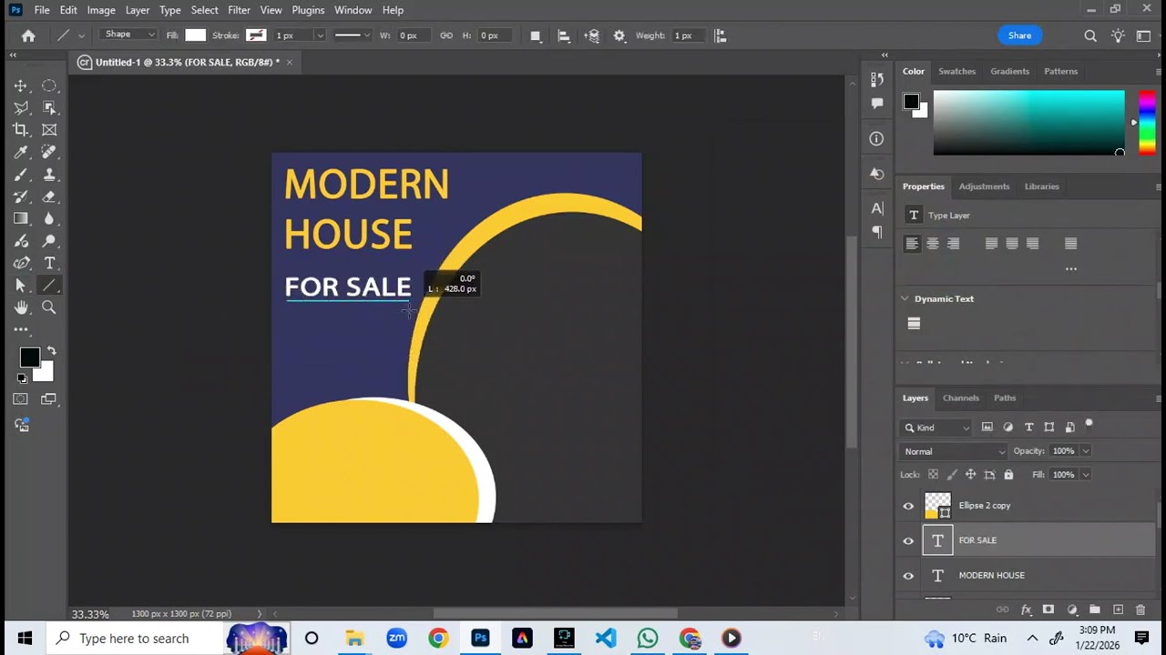The width and height of the screenshot is (1166, 655).
Task: Open the Normal blend mode dropdown
Action: 954,451
